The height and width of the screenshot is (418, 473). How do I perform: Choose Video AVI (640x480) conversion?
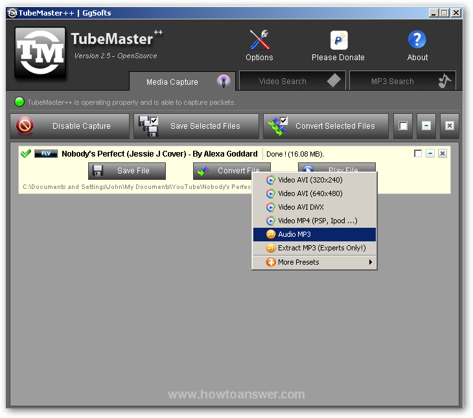click(x=315, y=193)
